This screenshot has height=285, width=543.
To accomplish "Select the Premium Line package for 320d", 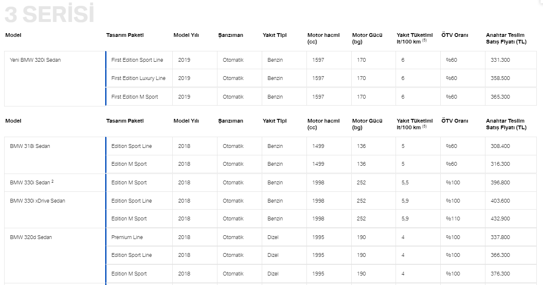I will pyautogui.click(x=127, y=237).
